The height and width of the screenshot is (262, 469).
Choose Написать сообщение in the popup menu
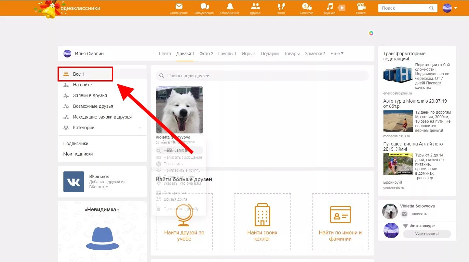183,157
